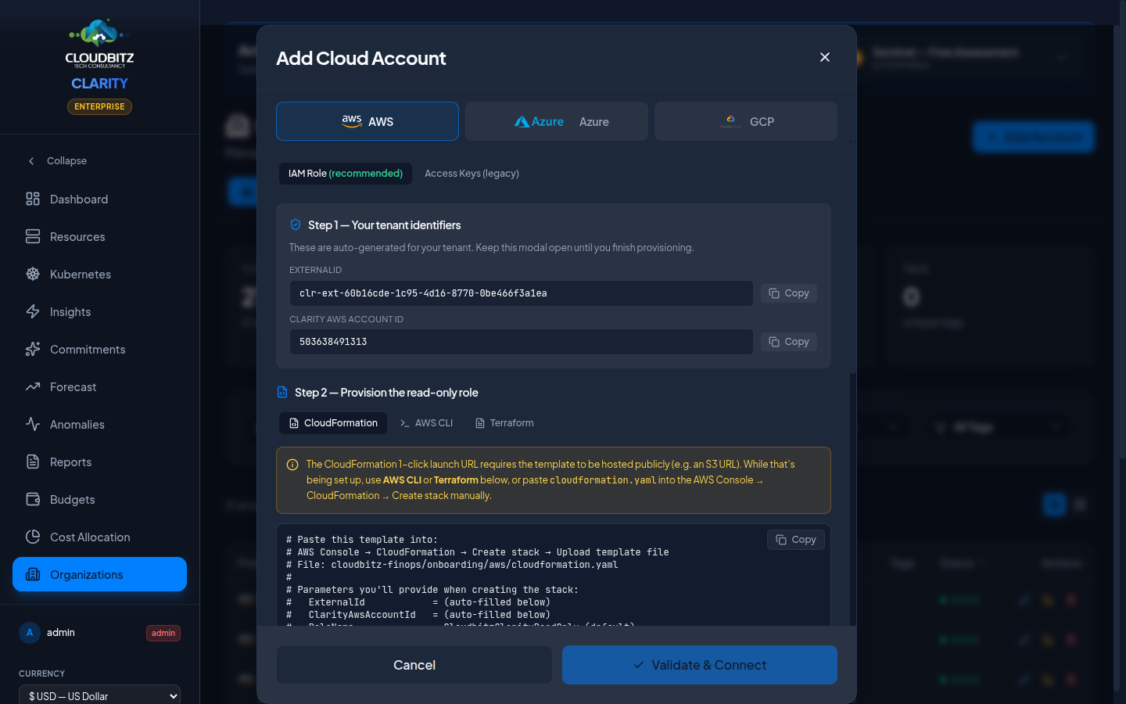Go to the Insights page
Image resolution: width=1126 pixels, height=704 pixels.
pos(99,311)
